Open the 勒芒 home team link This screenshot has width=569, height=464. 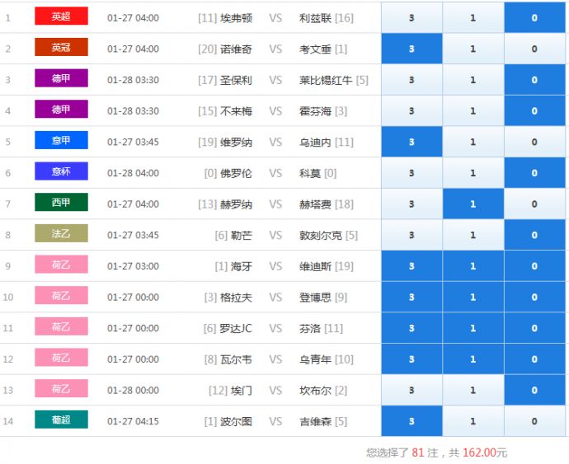[x=242, y=235]
